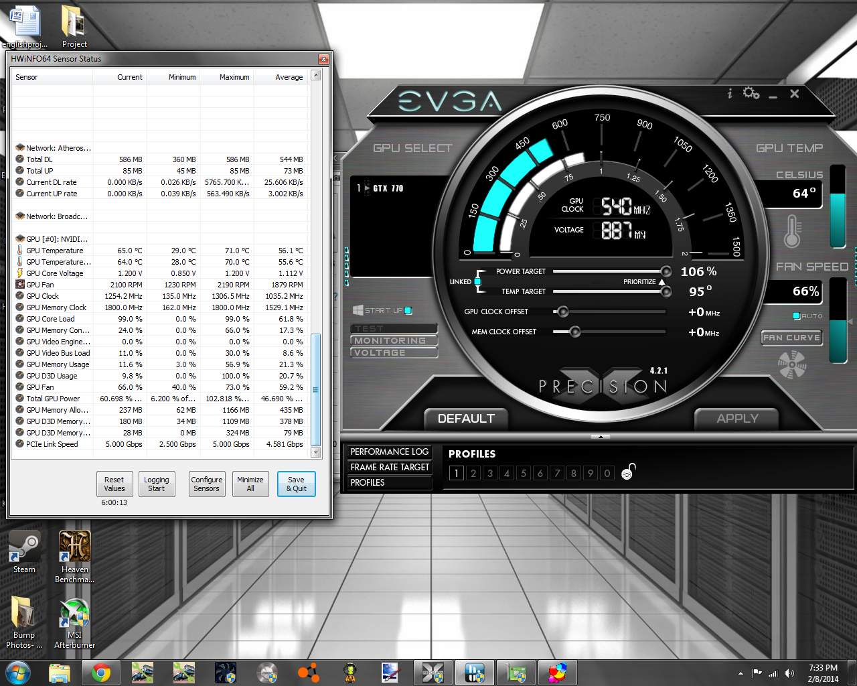Click Save & Quit in HWiNFO
The image size is (857, 686).
tap(296, 484)
